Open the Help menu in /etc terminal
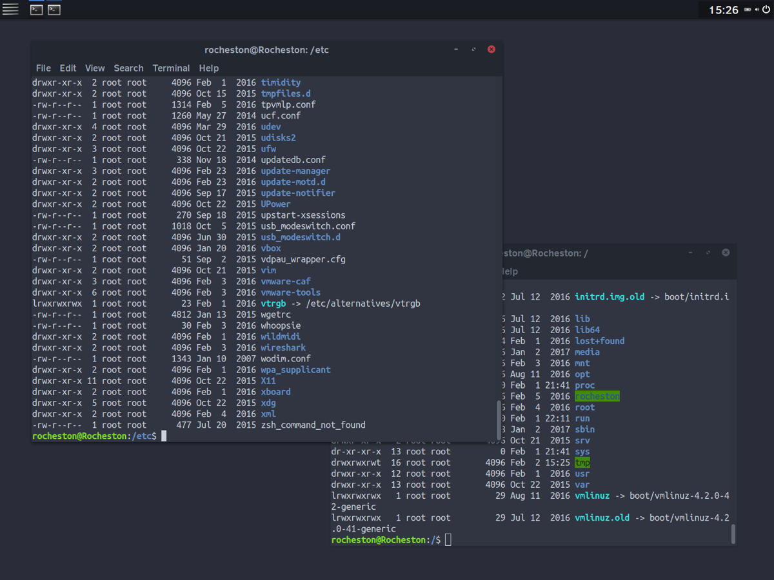Image resolution: width=774 pixels, height=580 pixels. (208, 68)
